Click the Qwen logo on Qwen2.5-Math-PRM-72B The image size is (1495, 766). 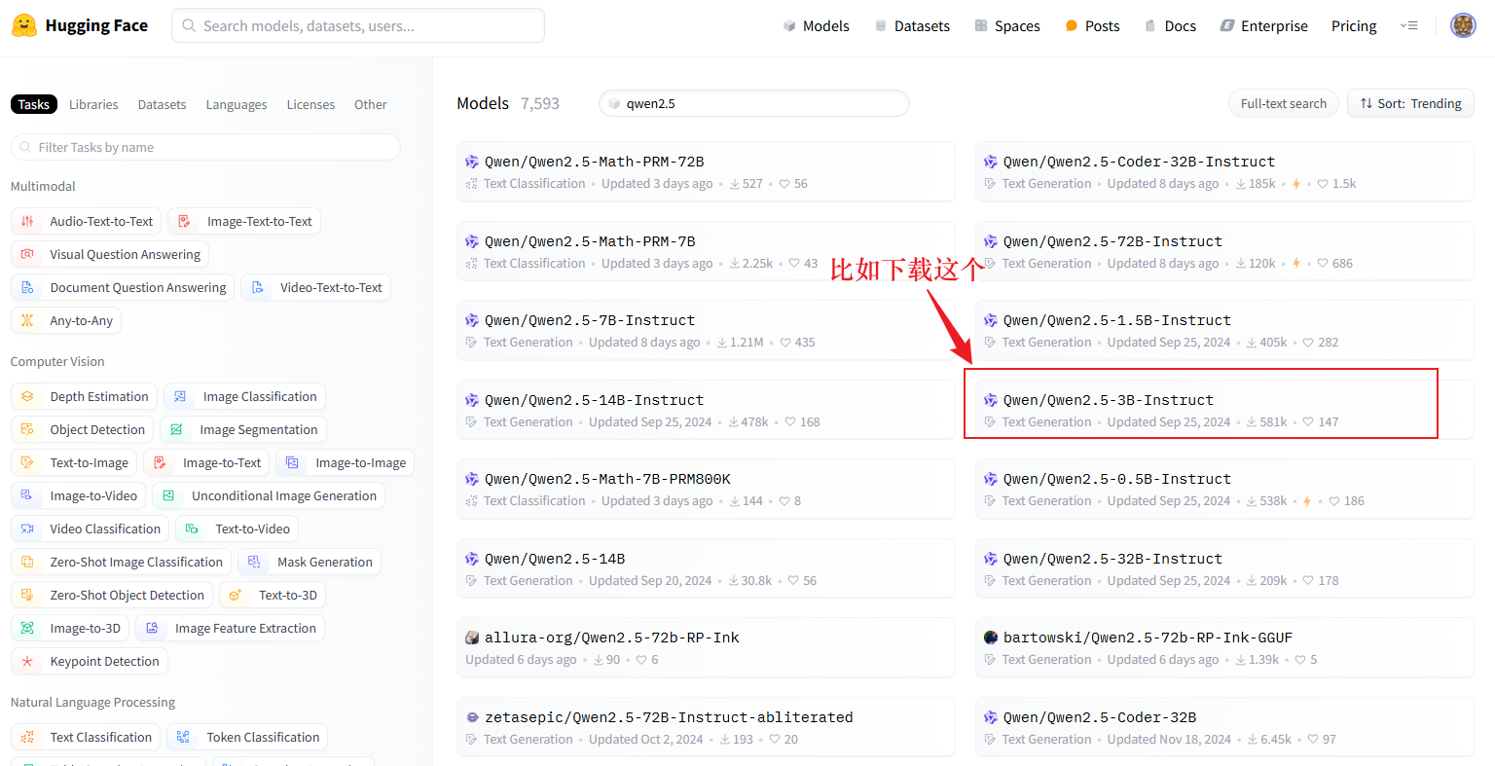(472, 162)
